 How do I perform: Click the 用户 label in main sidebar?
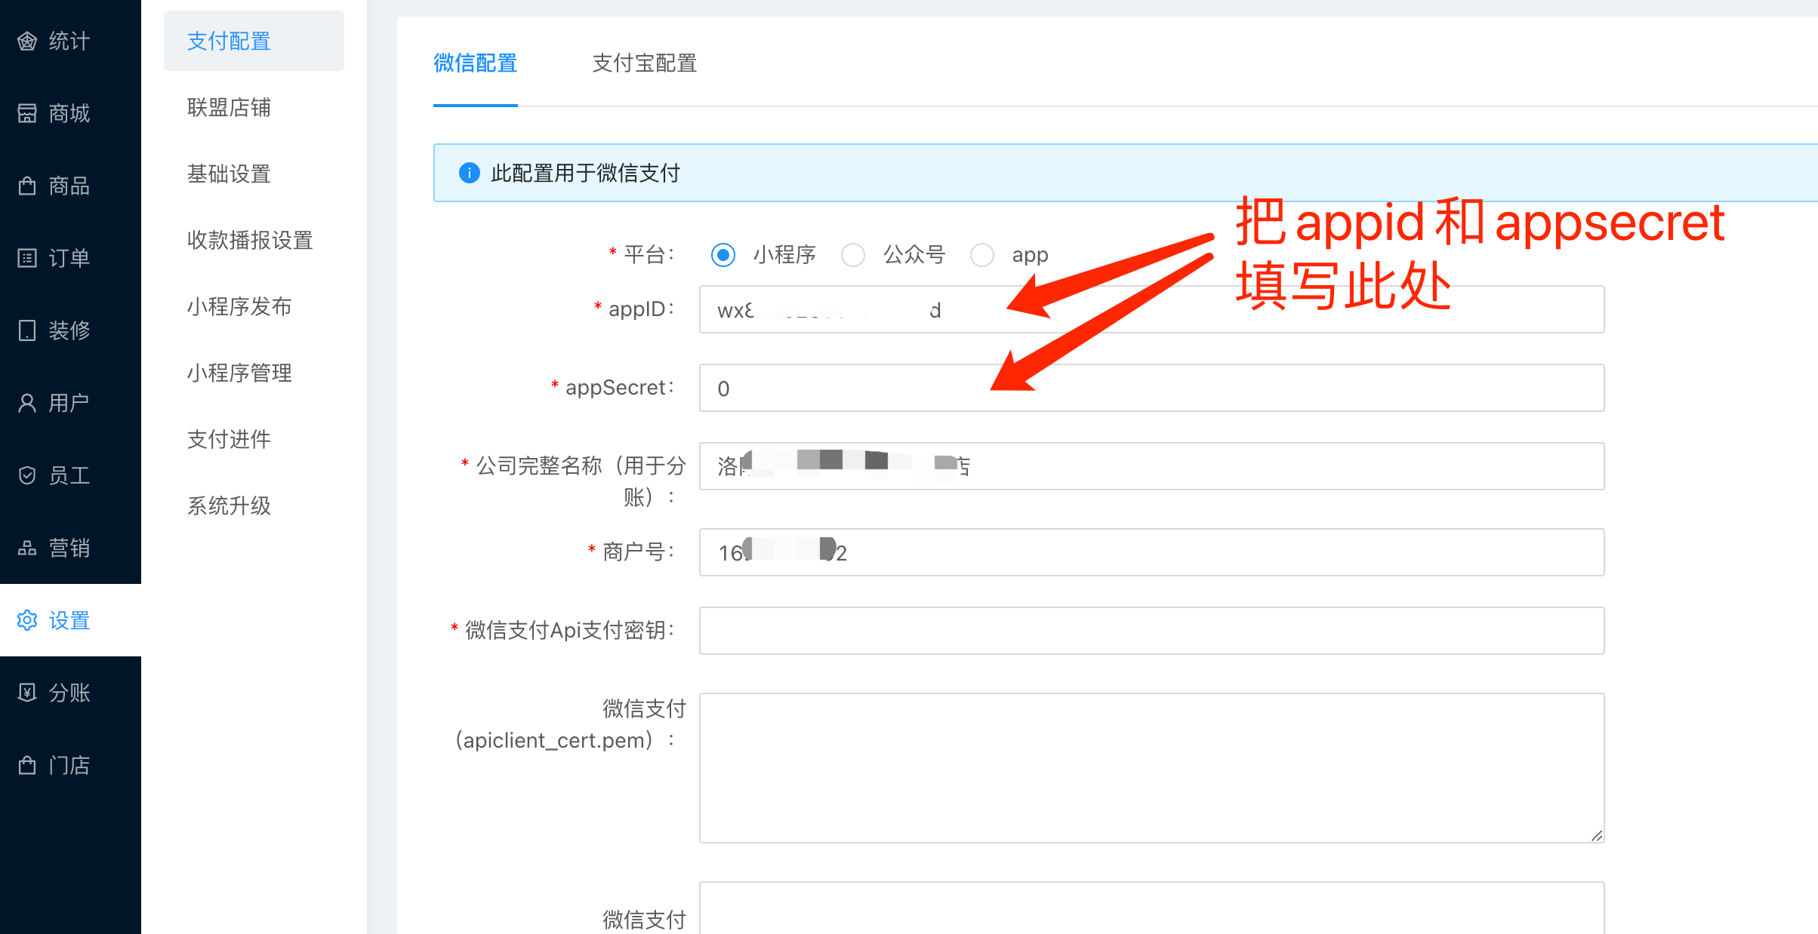[69, 403]
